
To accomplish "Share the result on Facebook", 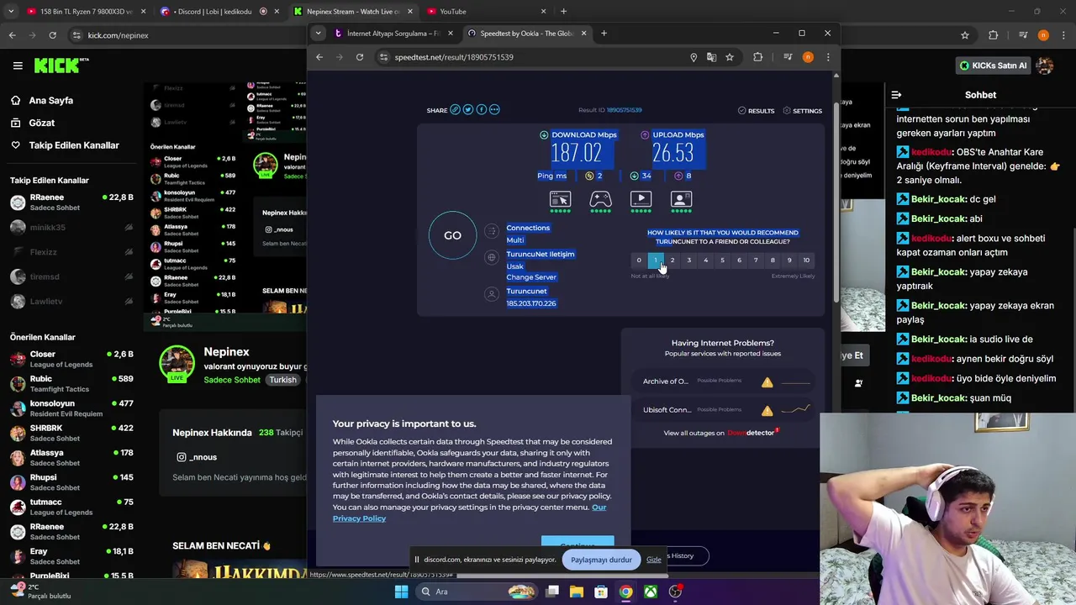I will (x=481, y=109).
